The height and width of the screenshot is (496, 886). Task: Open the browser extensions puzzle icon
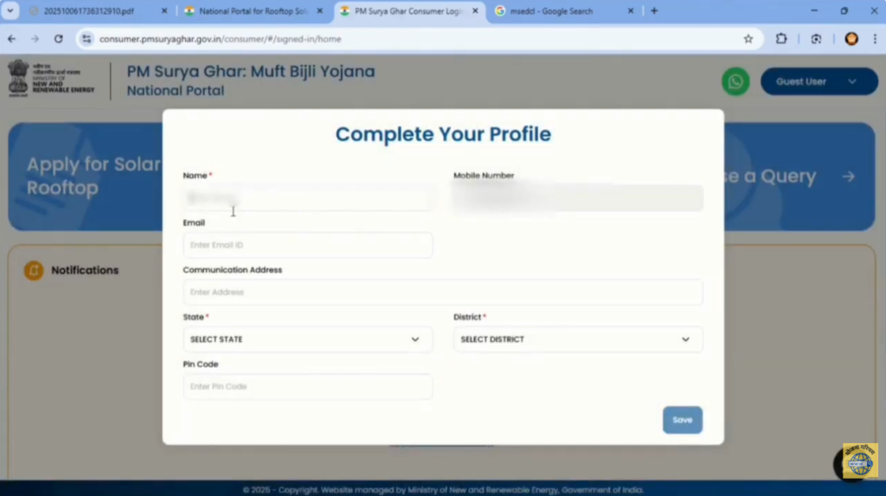[x=781, y=39]
